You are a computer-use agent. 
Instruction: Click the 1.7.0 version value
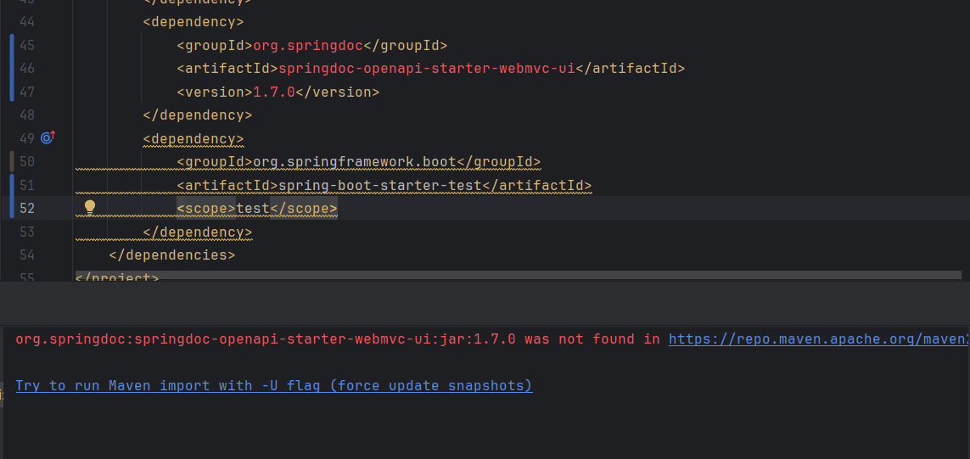click(x=273, y=92)
